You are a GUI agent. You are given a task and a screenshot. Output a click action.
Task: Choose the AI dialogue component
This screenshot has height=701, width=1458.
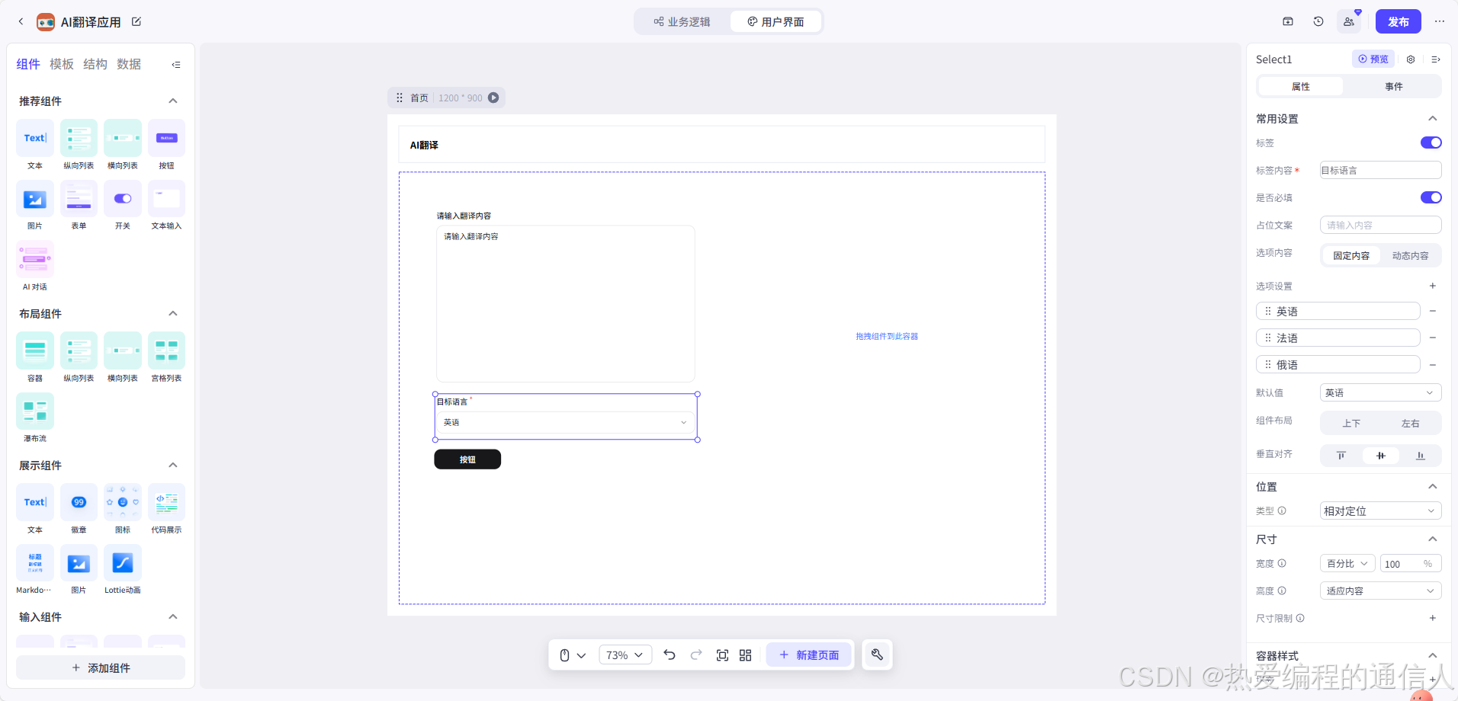click(35, 259)
